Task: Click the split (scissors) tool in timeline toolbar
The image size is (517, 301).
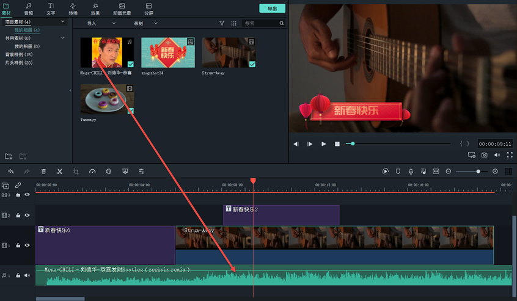Action: pos(59,172)
